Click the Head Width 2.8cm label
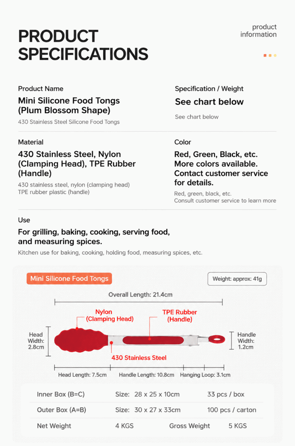The height and width of the screenshot is (446, 295). 36,341
